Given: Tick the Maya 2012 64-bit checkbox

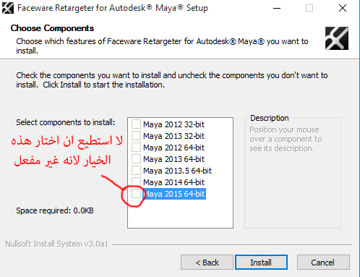Looking at the screenshot, I should coord(136,148).
